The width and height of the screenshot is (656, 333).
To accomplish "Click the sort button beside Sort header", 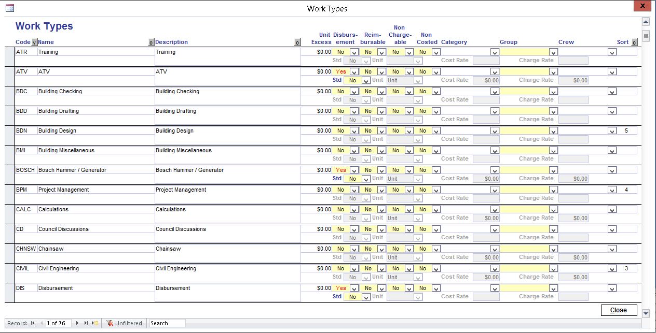I will pyautogui.click(x=634, y=42).
